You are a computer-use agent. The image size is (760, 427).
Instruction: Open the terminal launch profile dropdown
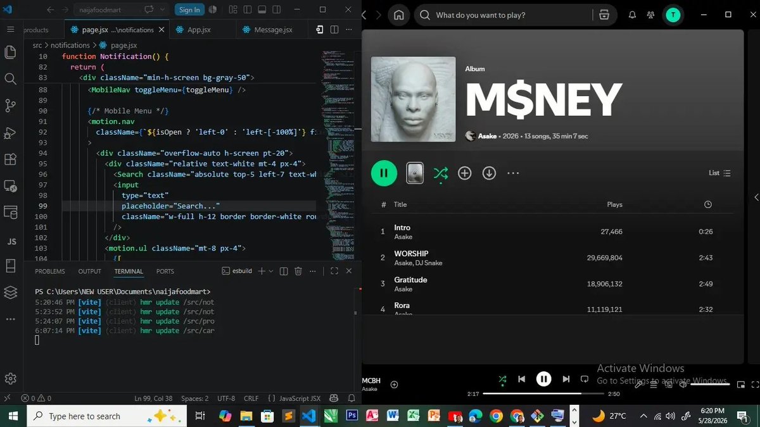(270, 271)
